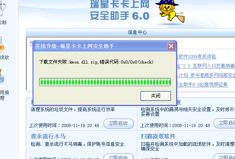
Task: Click the green download progress bar
Action: click(x=105, y=82)
